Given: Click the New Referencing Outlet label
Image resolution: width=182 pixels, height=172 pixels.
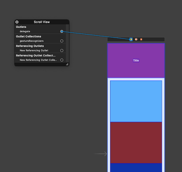Looking at the screenshot, I should pos(34,50).
